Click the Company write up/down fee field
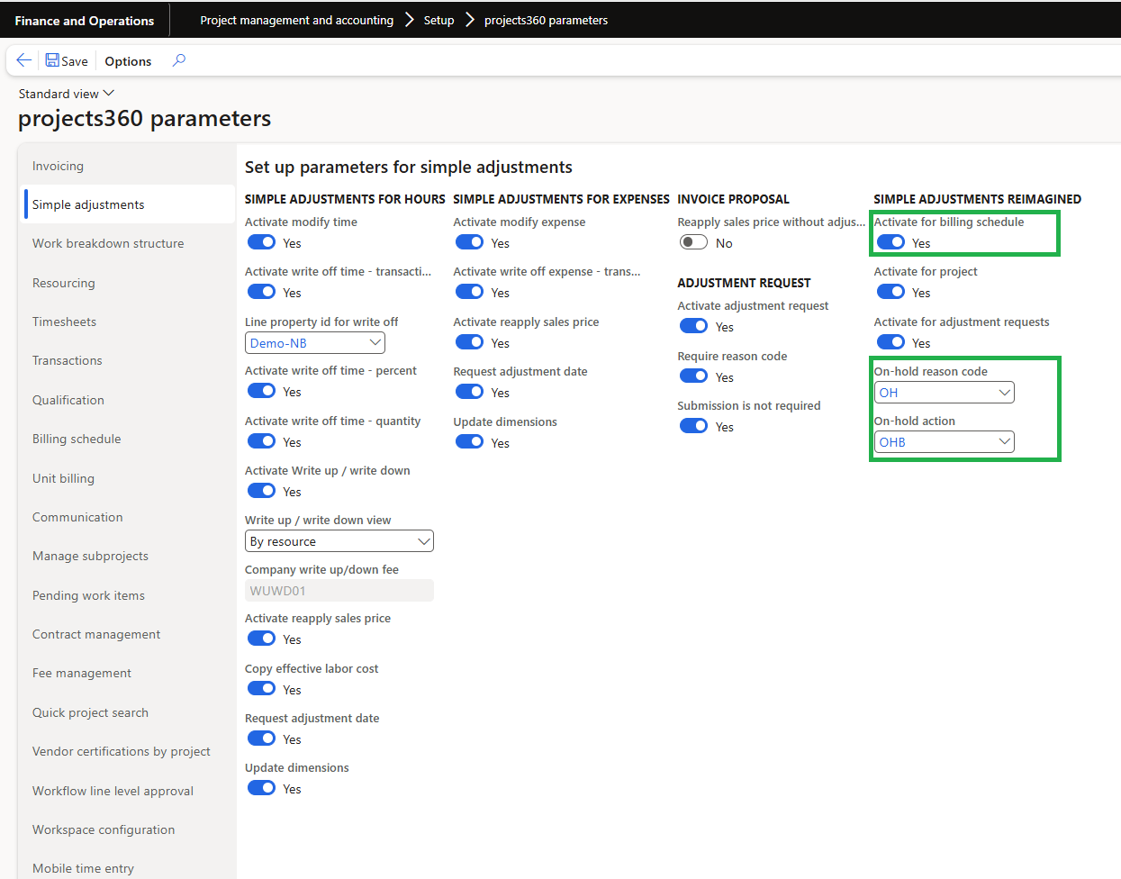The height and width of the screenshot is (879, 1121). [339, 591]
